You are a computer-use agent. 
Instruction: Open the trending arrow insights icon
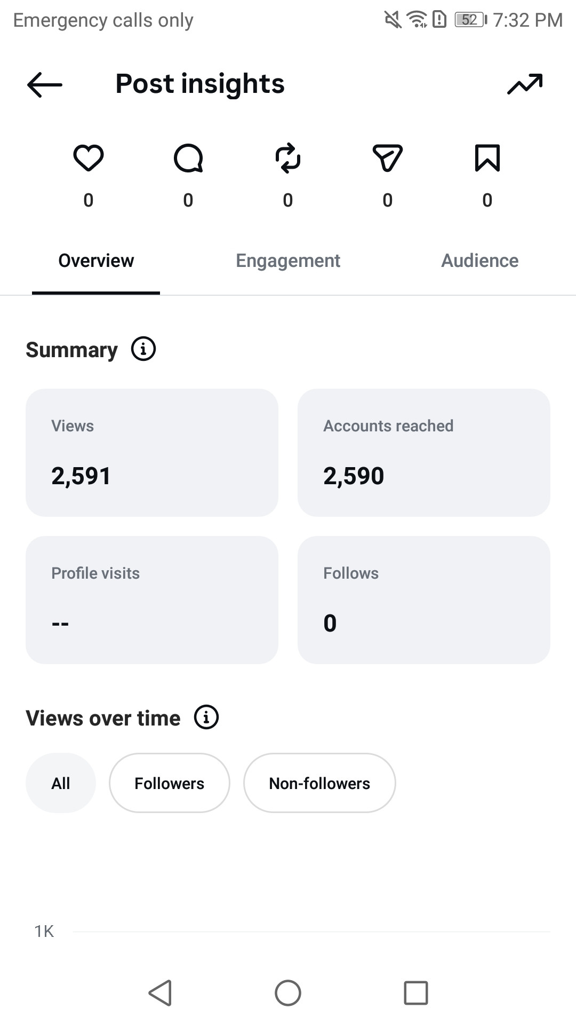pyautogui.click(x=525, y=84)
